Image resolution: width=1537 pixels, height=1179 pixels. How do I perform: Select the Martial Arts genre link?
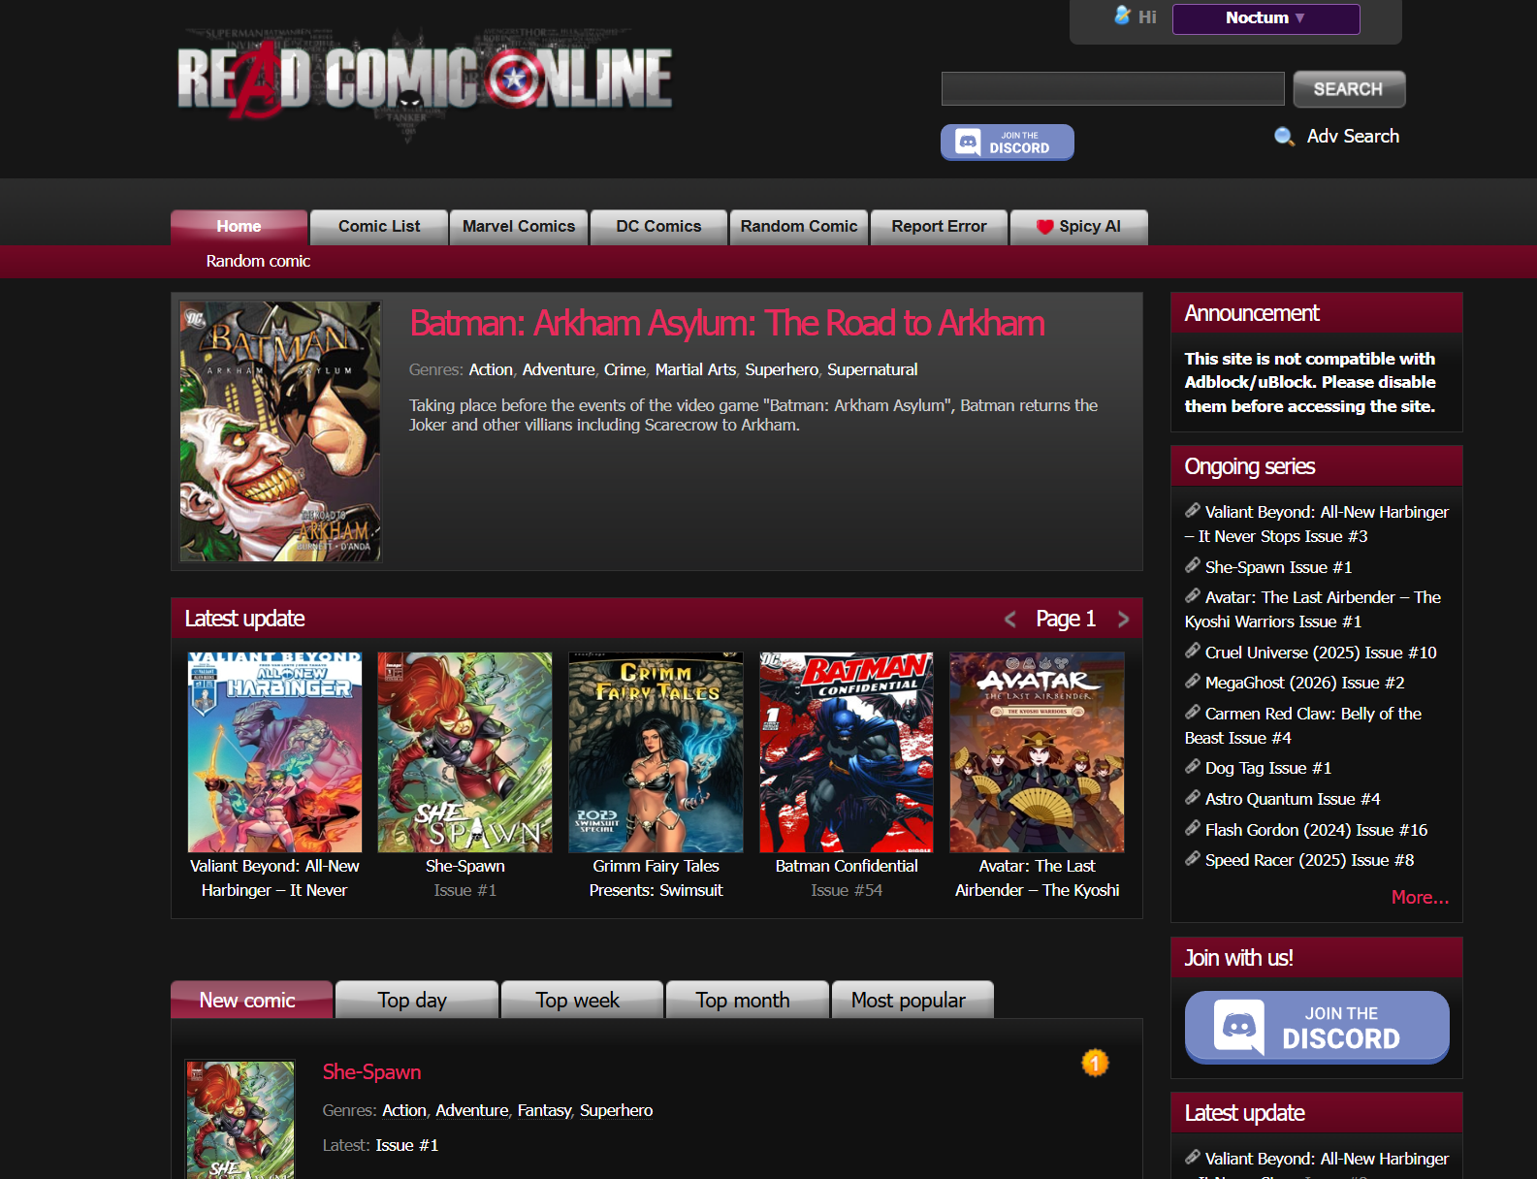(x=695, y=369)
